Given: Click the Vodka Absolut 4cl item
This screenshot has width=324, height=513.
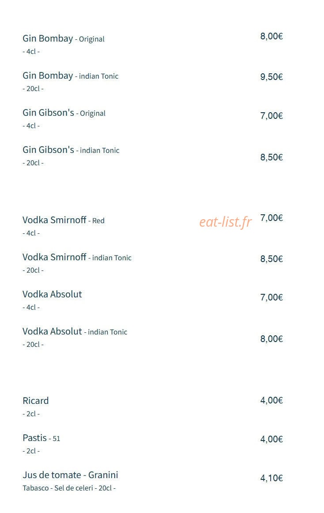Looking at the screenshot, I should 52,294.
